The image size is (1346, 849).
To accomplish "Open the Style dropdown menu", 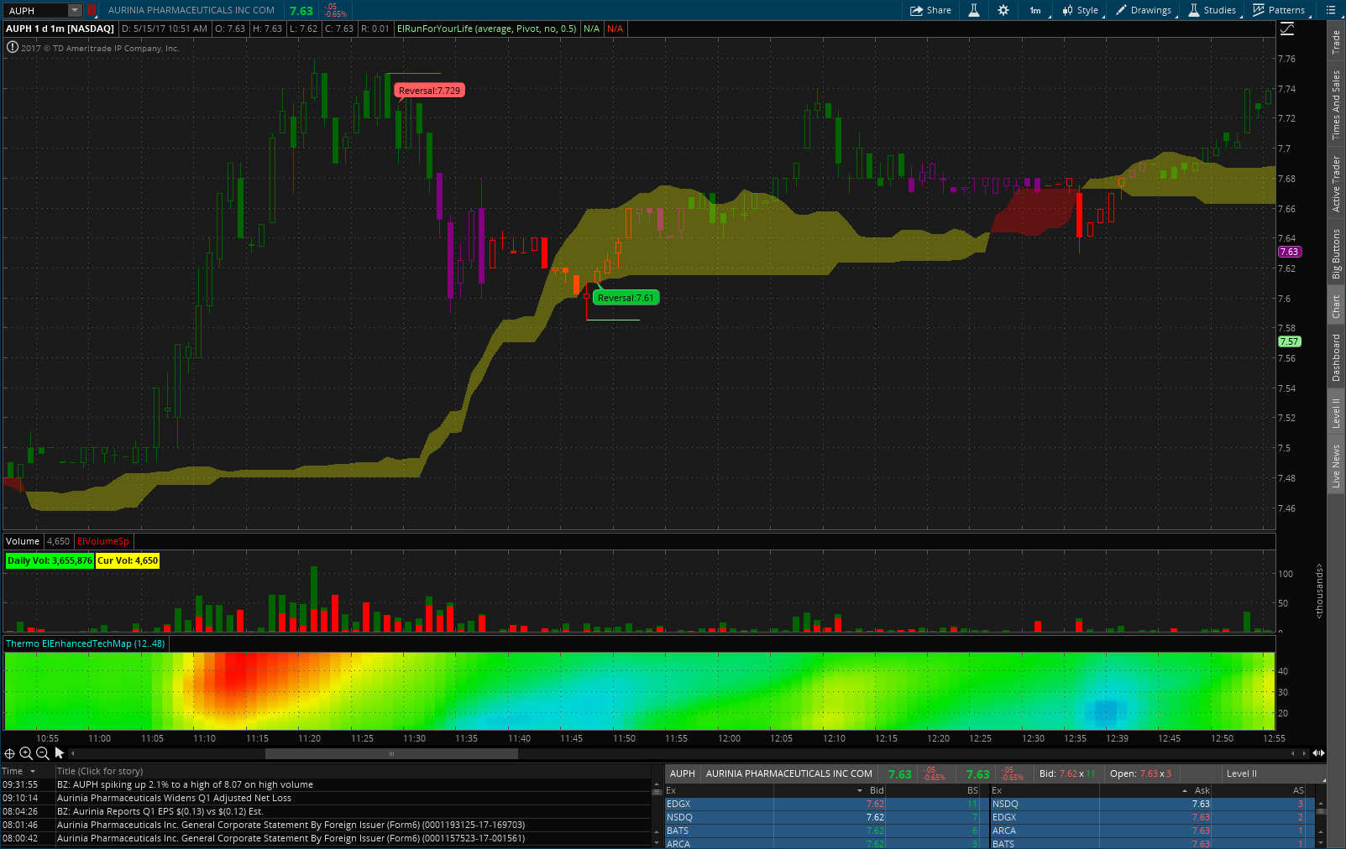I will [1080, 10].
